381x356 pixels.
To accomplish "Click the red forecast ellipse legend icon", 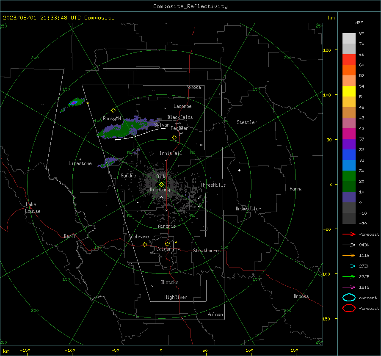I will tap(349, 308).
